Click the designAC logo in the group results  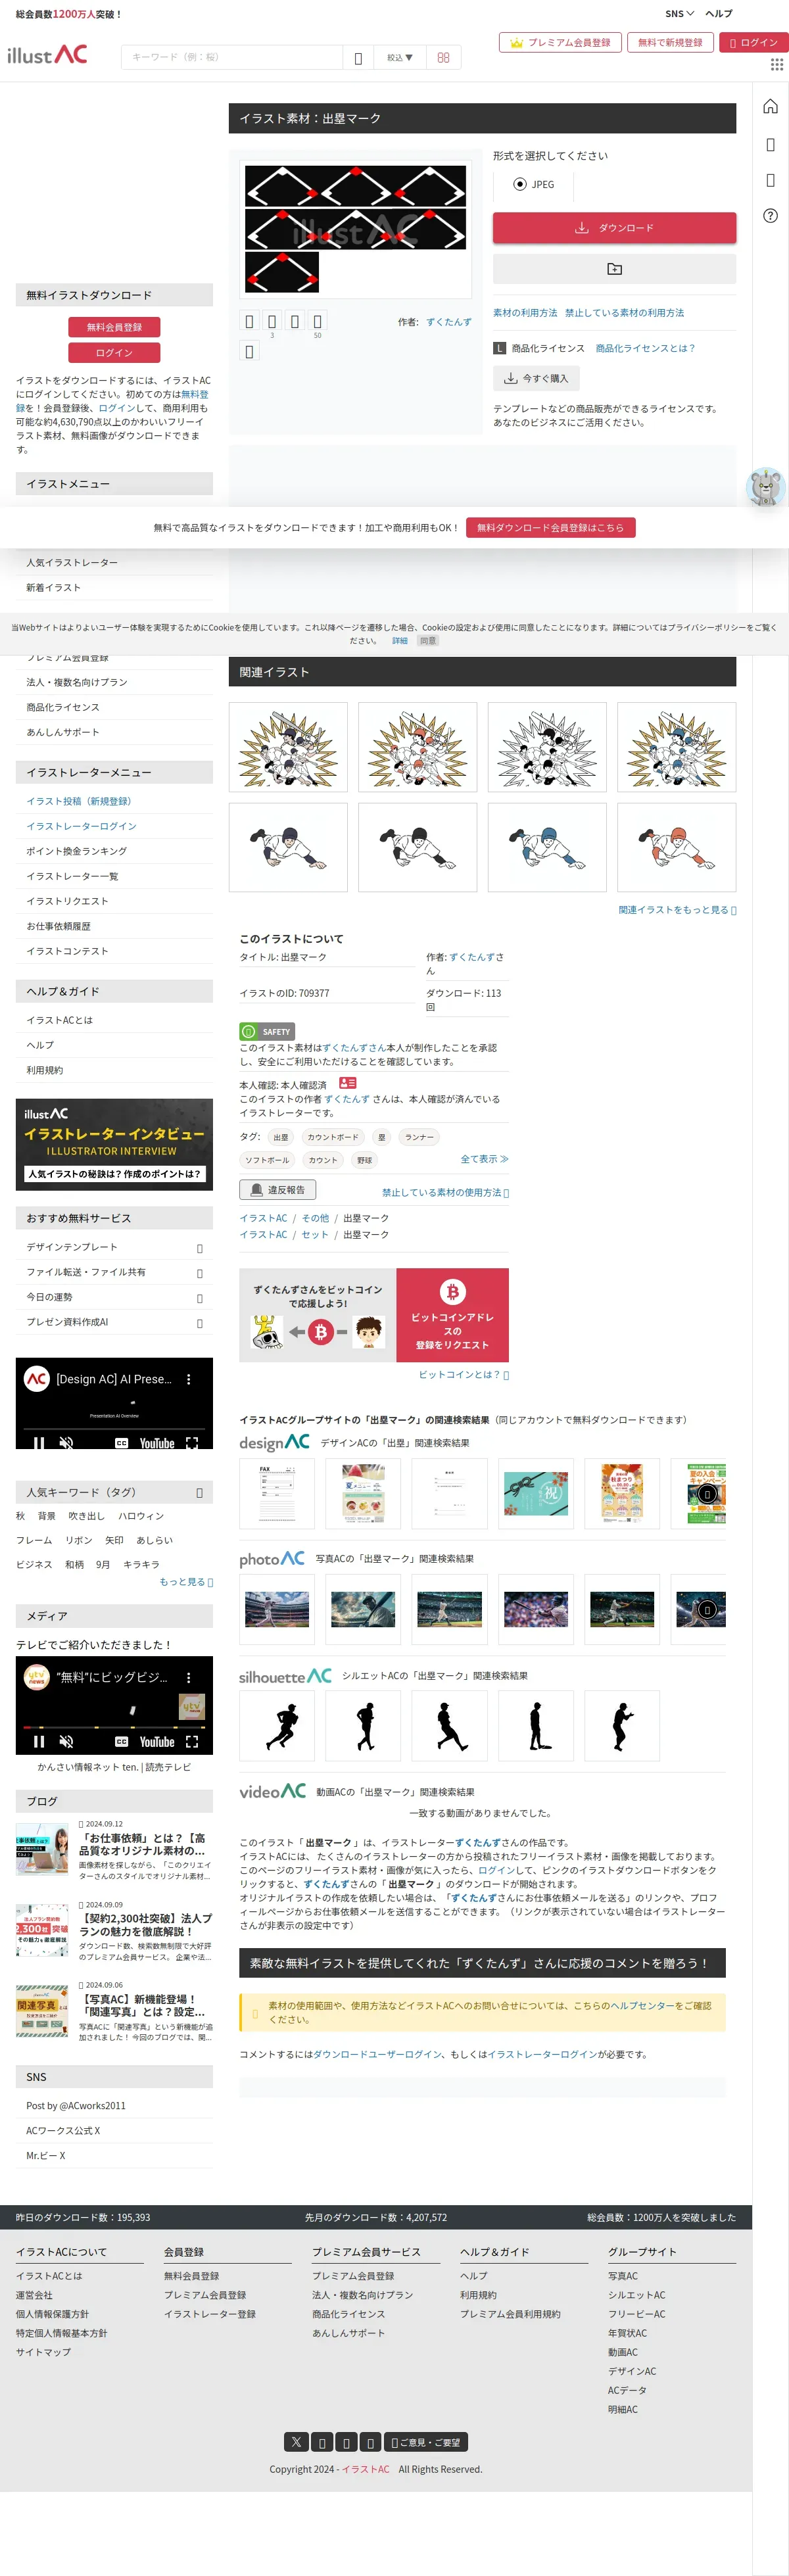click(x=274, y=1442)
